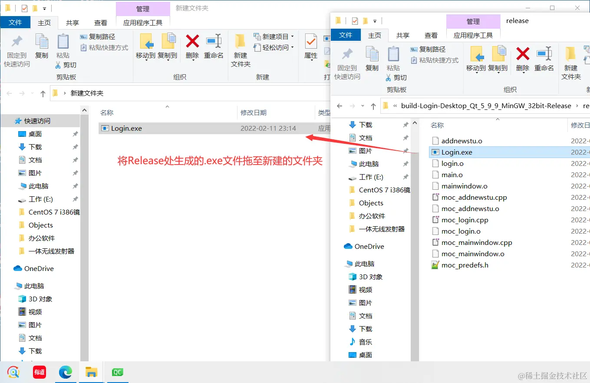Viewport: 590px width, 383px height.
Task: Switch to 共享 tab in left window
Action: point(73,23)
